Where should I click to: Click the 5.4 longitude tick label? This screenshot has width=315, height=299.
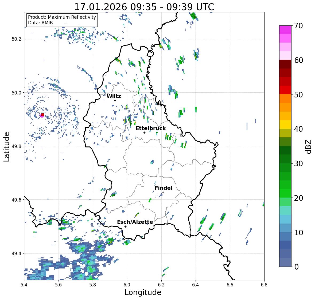(x=24, y=285)
